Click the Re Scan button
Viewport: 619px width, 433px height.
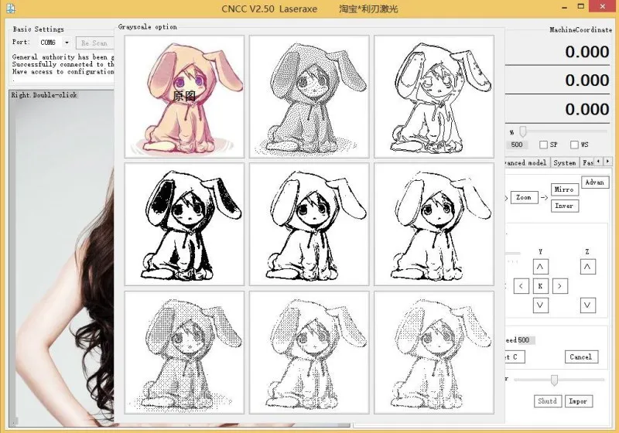(x=94, y=43)
